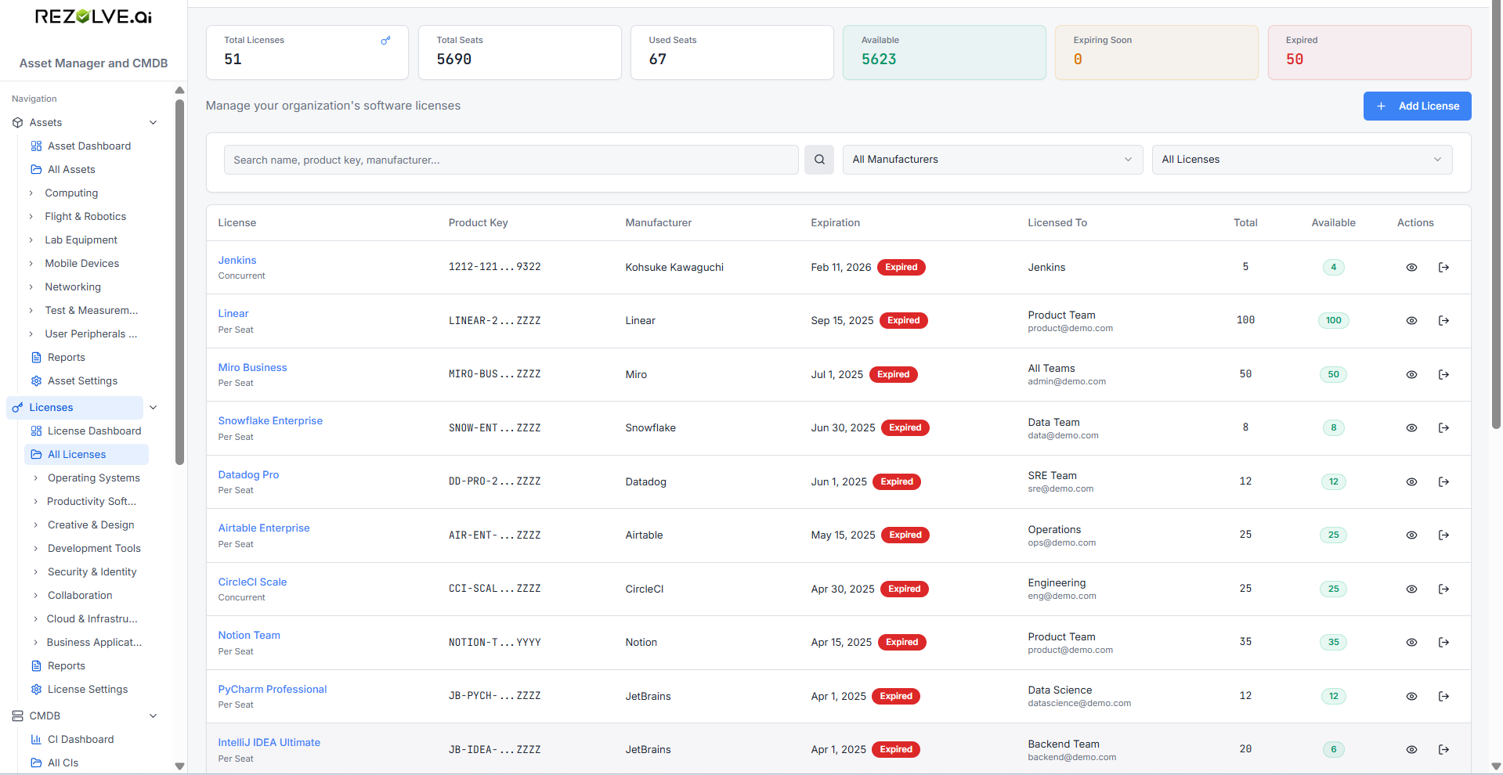This screenshot has width=1503, height=775.
Task: Open the Airtable Enterprise license link
Action: 264,528
